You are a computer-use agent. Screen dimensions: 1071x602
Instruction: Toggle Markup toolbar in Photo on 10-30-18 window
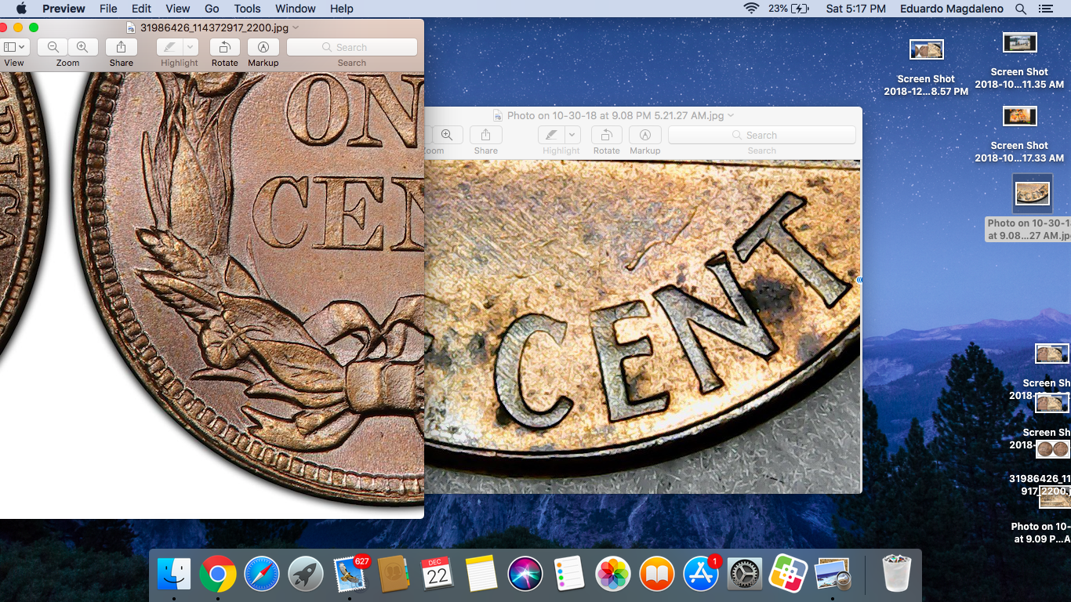[644, 135]
